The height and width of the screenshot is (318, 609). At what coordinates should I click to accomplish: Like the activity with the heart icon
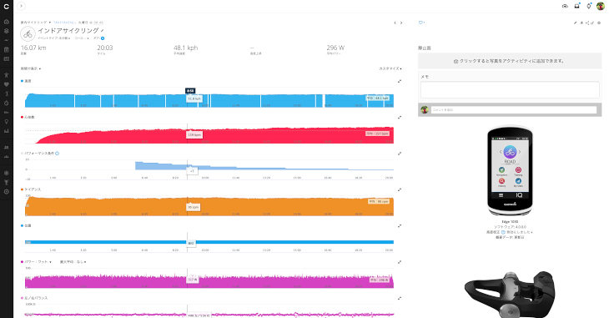(x=420, y=23)
